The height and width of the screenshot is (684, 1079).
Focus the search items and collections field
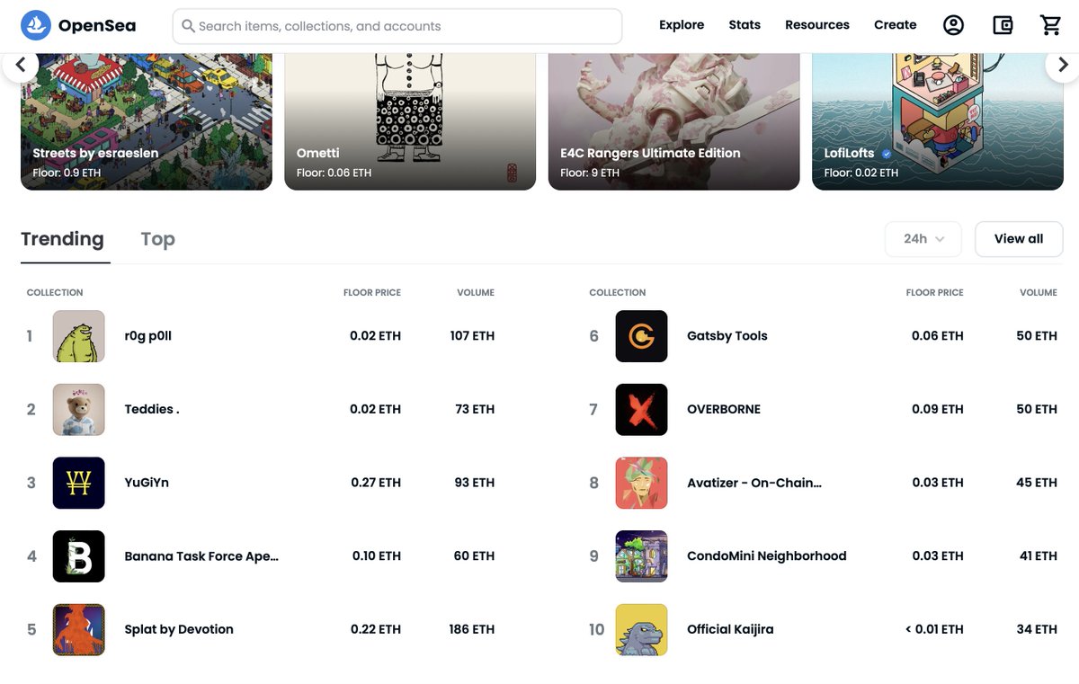pos(397,26)
